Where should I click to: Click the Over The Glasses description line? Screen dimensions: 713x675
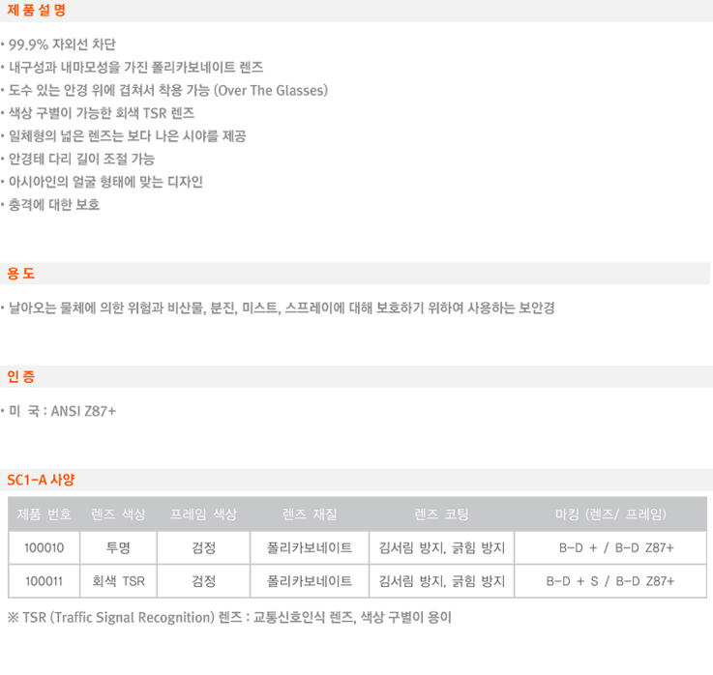click(x=168, y=91)
